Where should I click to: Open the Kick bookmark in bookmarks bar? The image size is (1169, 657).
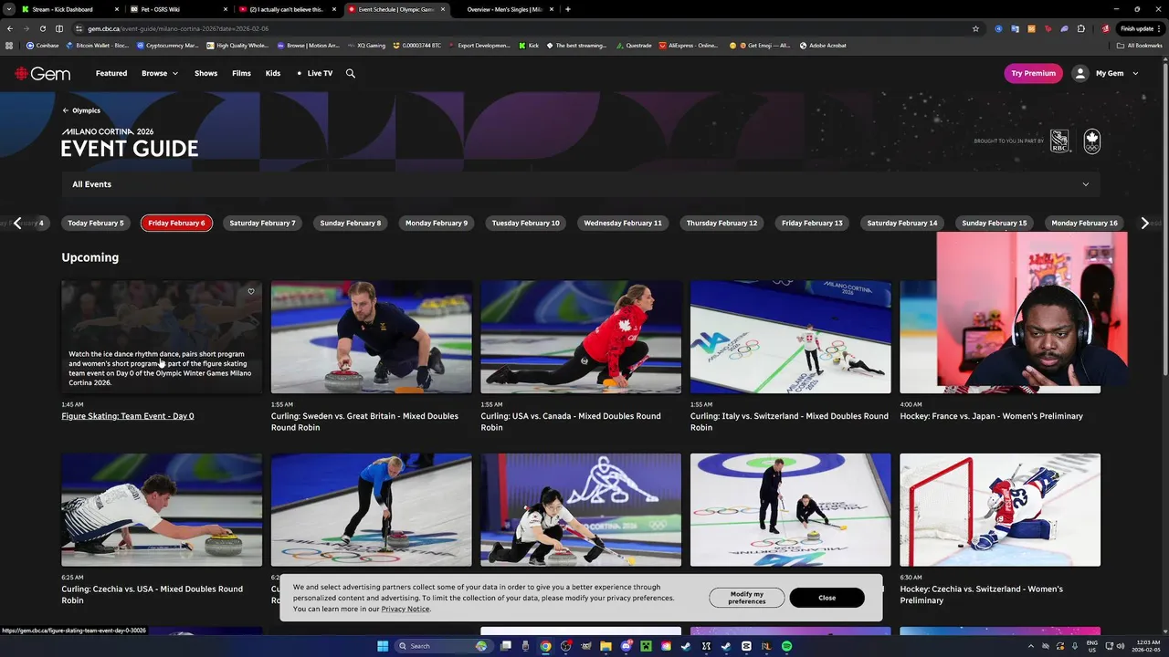coord(529,45)
